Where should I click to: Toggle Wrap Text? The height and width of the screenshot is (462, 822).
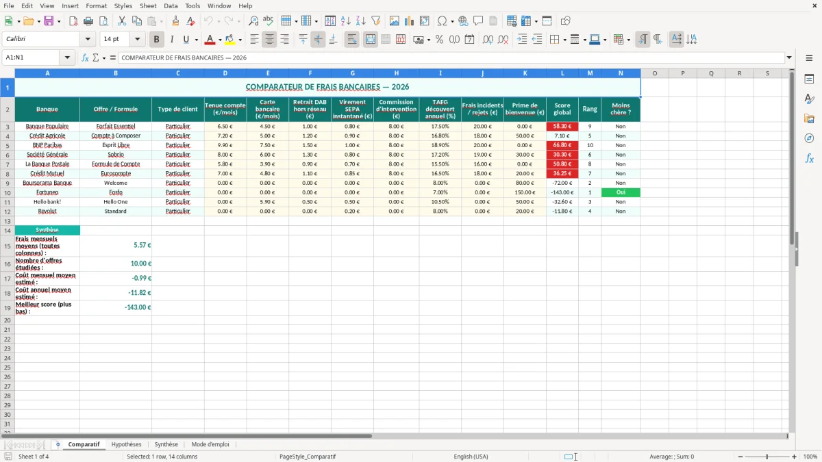(351, 40)
